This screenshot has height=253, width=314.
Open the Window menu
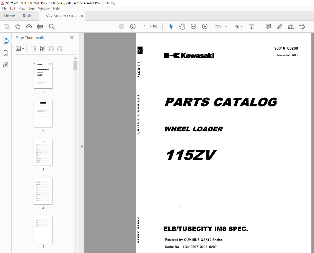point(44,8)
